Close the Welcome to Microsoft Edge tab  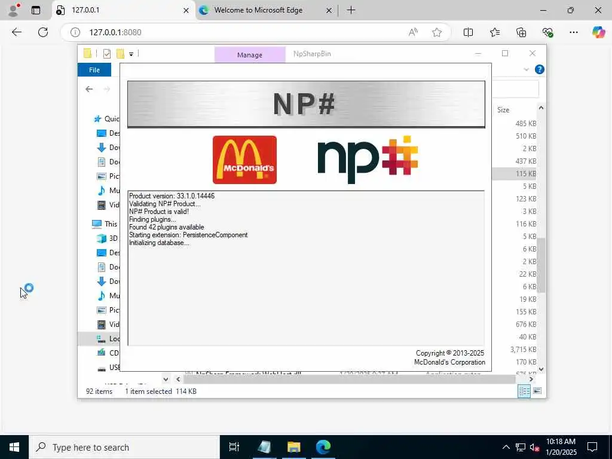[329, 11]
